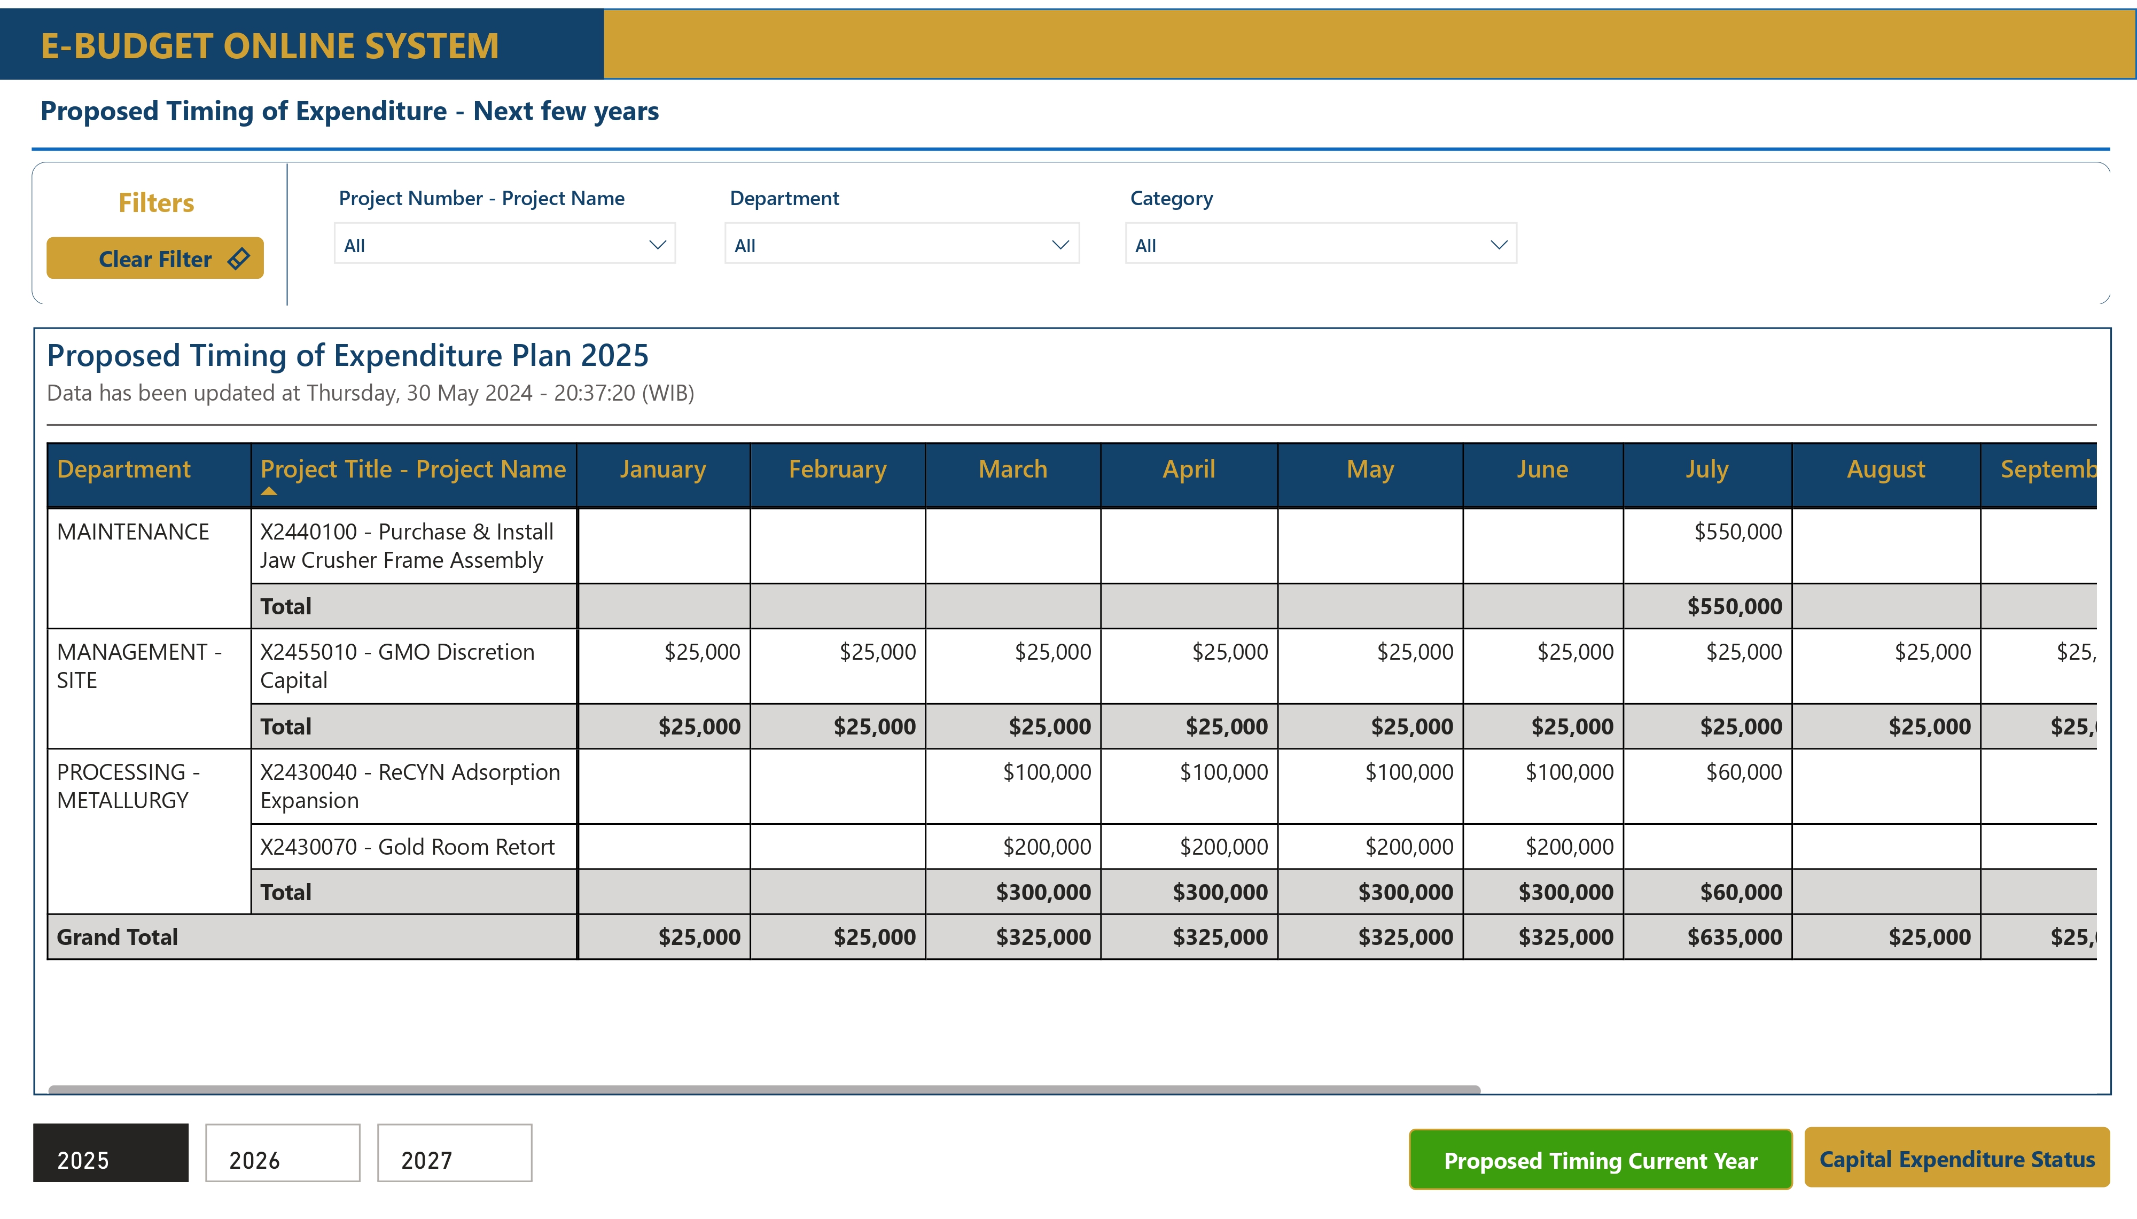Click the MAINTENANCE department cell
This screenshot has height=1219, width=2137.
[x=133, y=531]
